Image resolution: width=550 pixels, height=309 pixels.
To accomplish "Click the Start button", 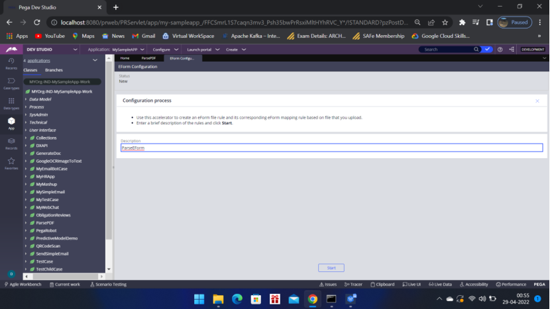I will (x=331, y=268).
